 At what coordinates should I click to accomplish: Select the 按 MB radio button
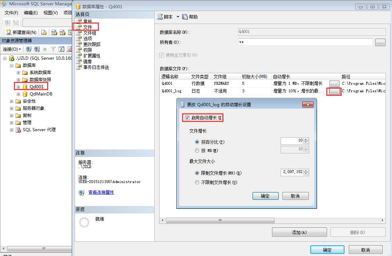[x=197, y=151]
